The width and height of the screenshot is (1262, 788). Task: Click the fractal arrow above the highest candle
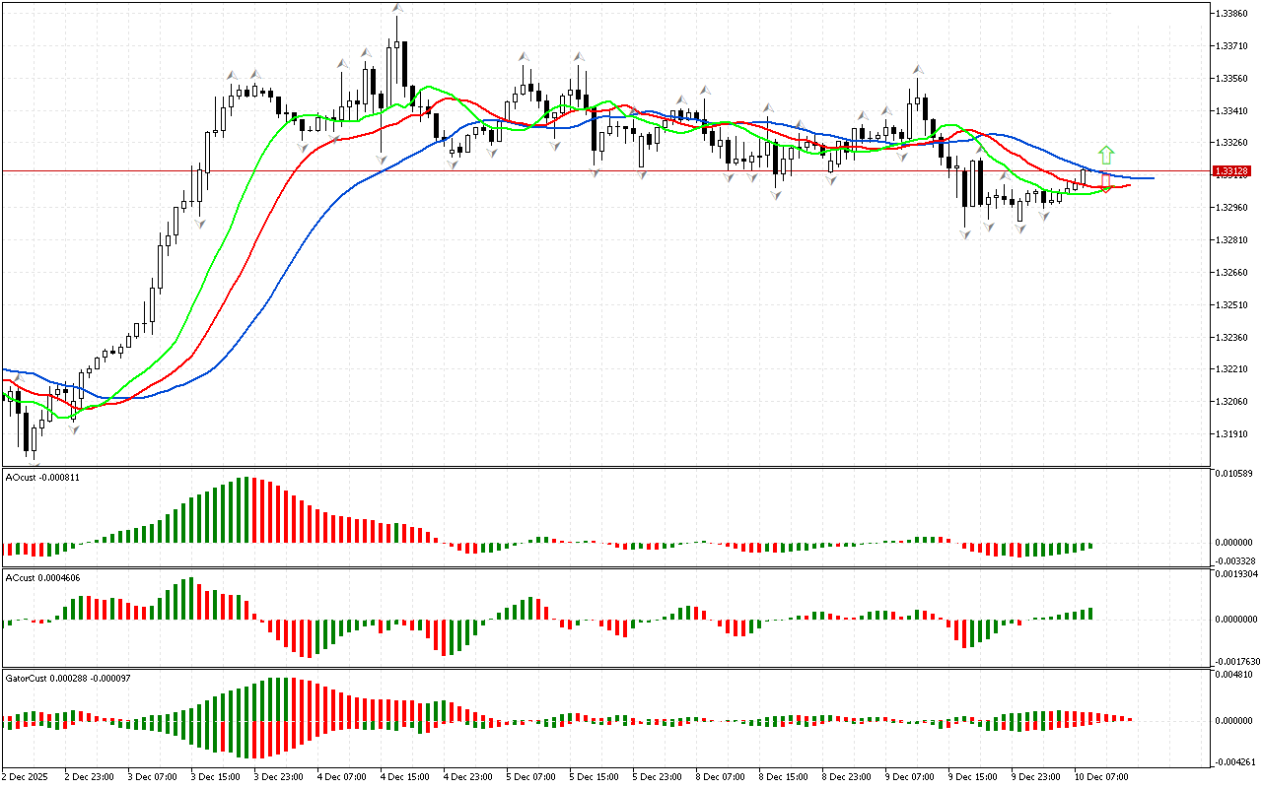396,9
